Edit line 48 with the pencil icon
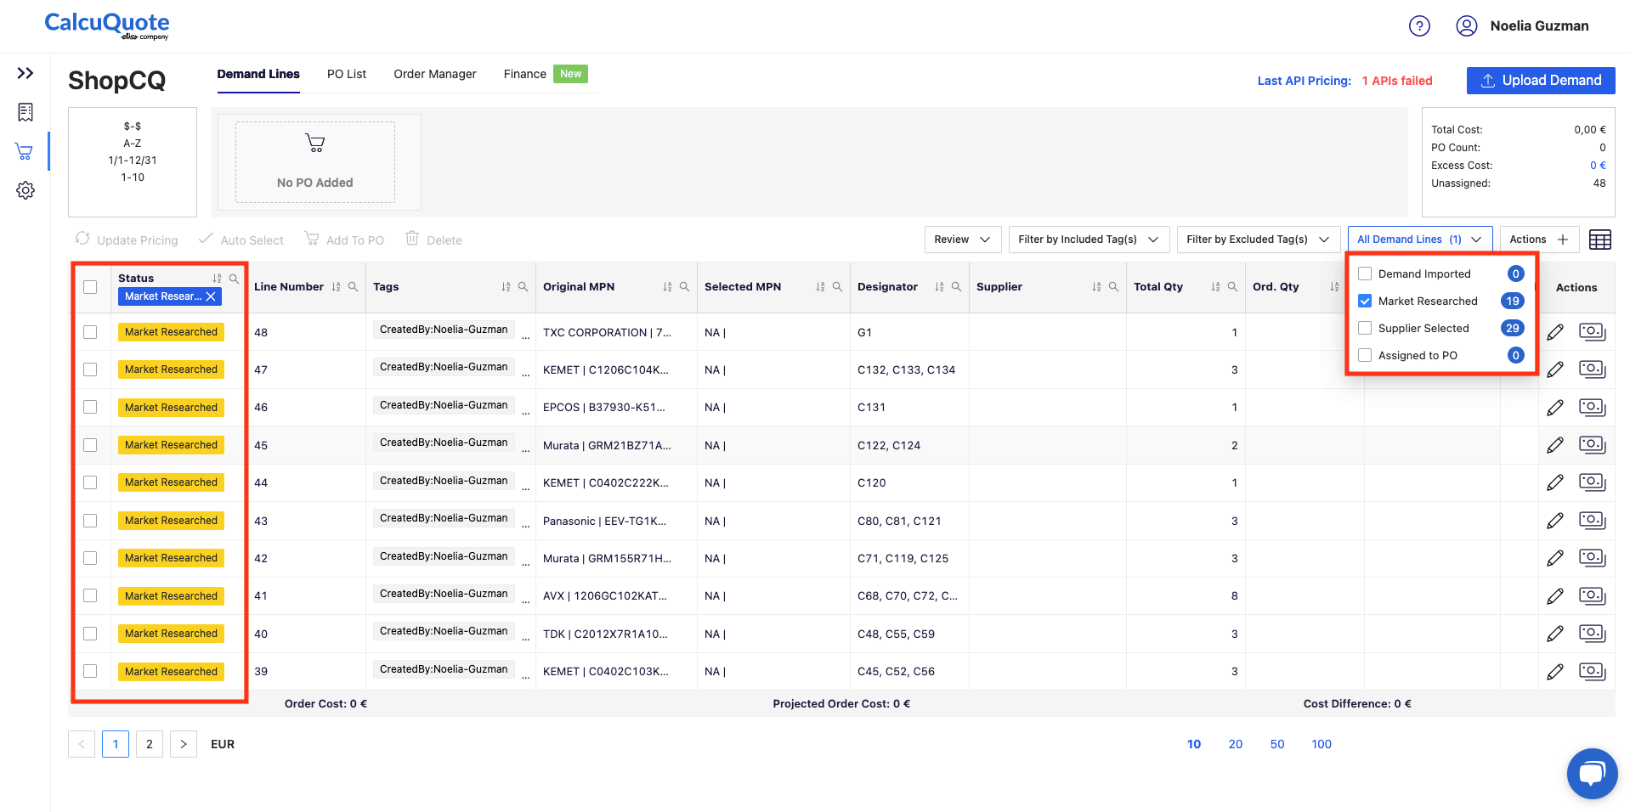Viewport: 1630px width, 812px height. [x=1555, y=332]
